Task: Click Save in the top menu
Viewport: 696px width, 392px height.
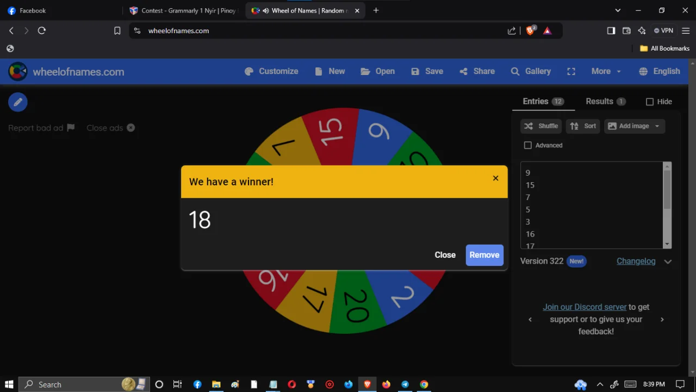Action: click(x=427, y=71)
